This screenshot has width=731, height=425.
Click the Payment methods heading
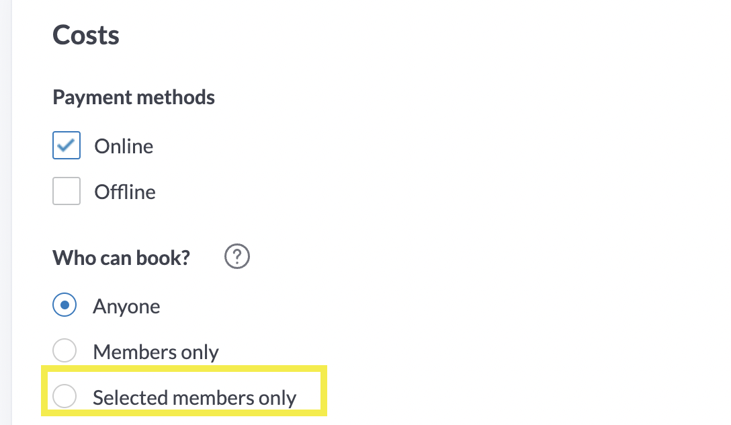134,98
